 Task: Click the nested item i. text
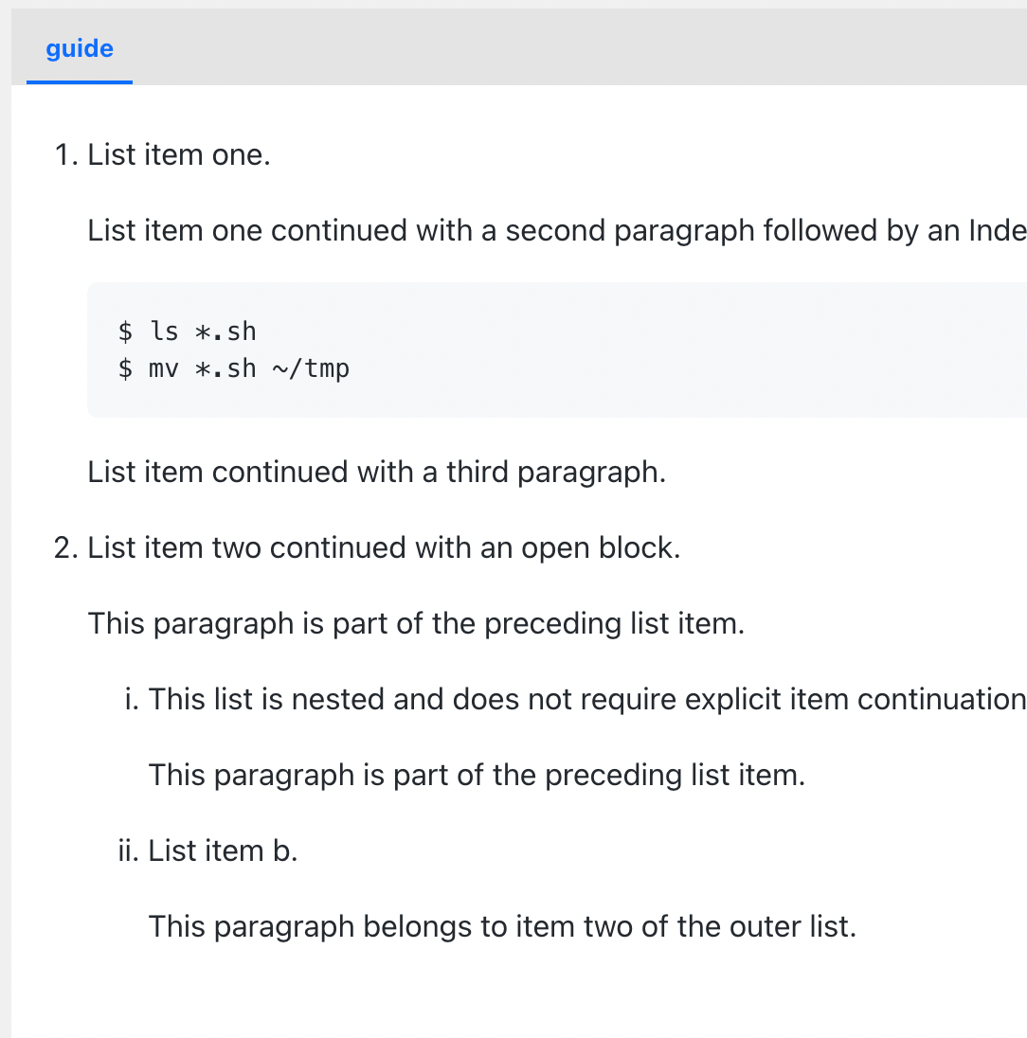pyautogui.click(x=587, y=699)
